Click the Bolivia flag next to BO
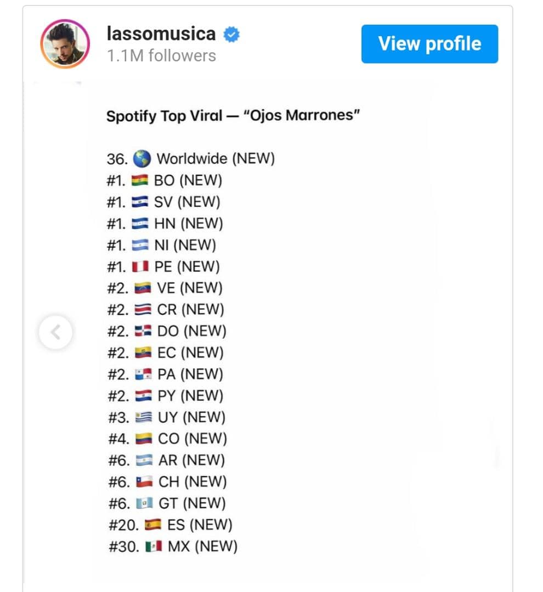 [140, 180]
